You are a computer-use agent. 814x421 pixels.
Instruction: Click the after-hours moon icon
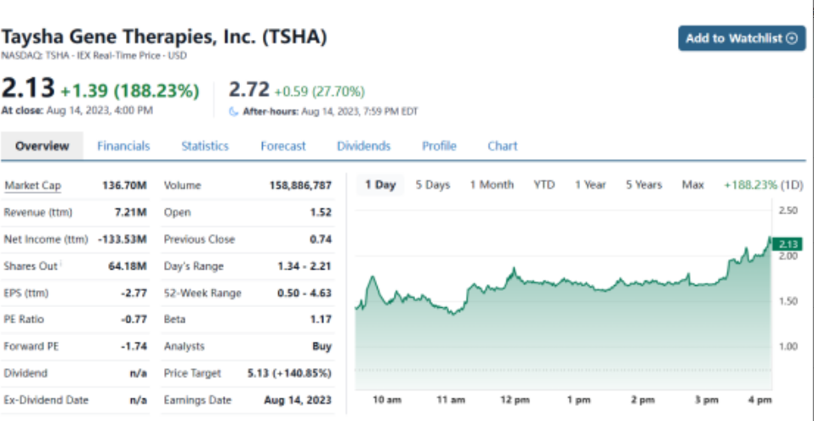point(235,111)
